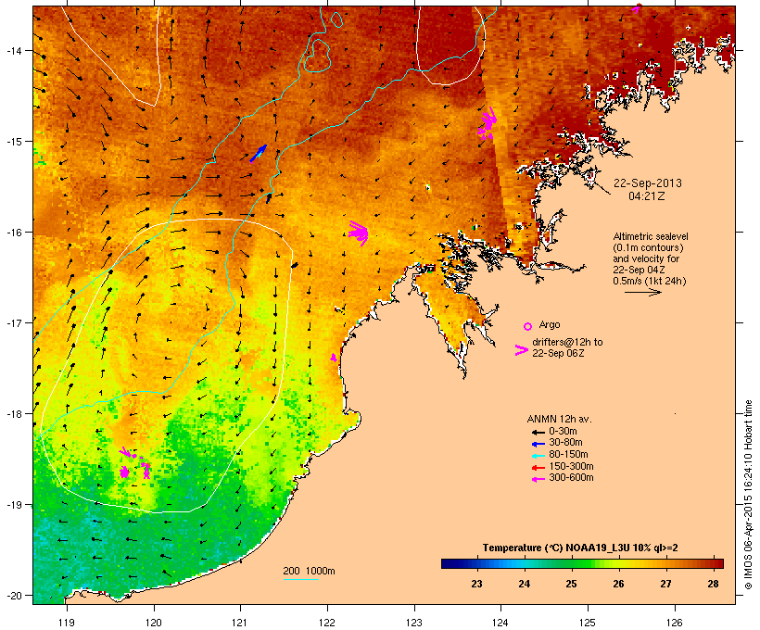
Task: Click the Argo legend label
Action: 550,324
